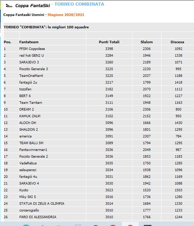
Task: Click the dark taskbar icon at right
Action: (x=148, y=225)
